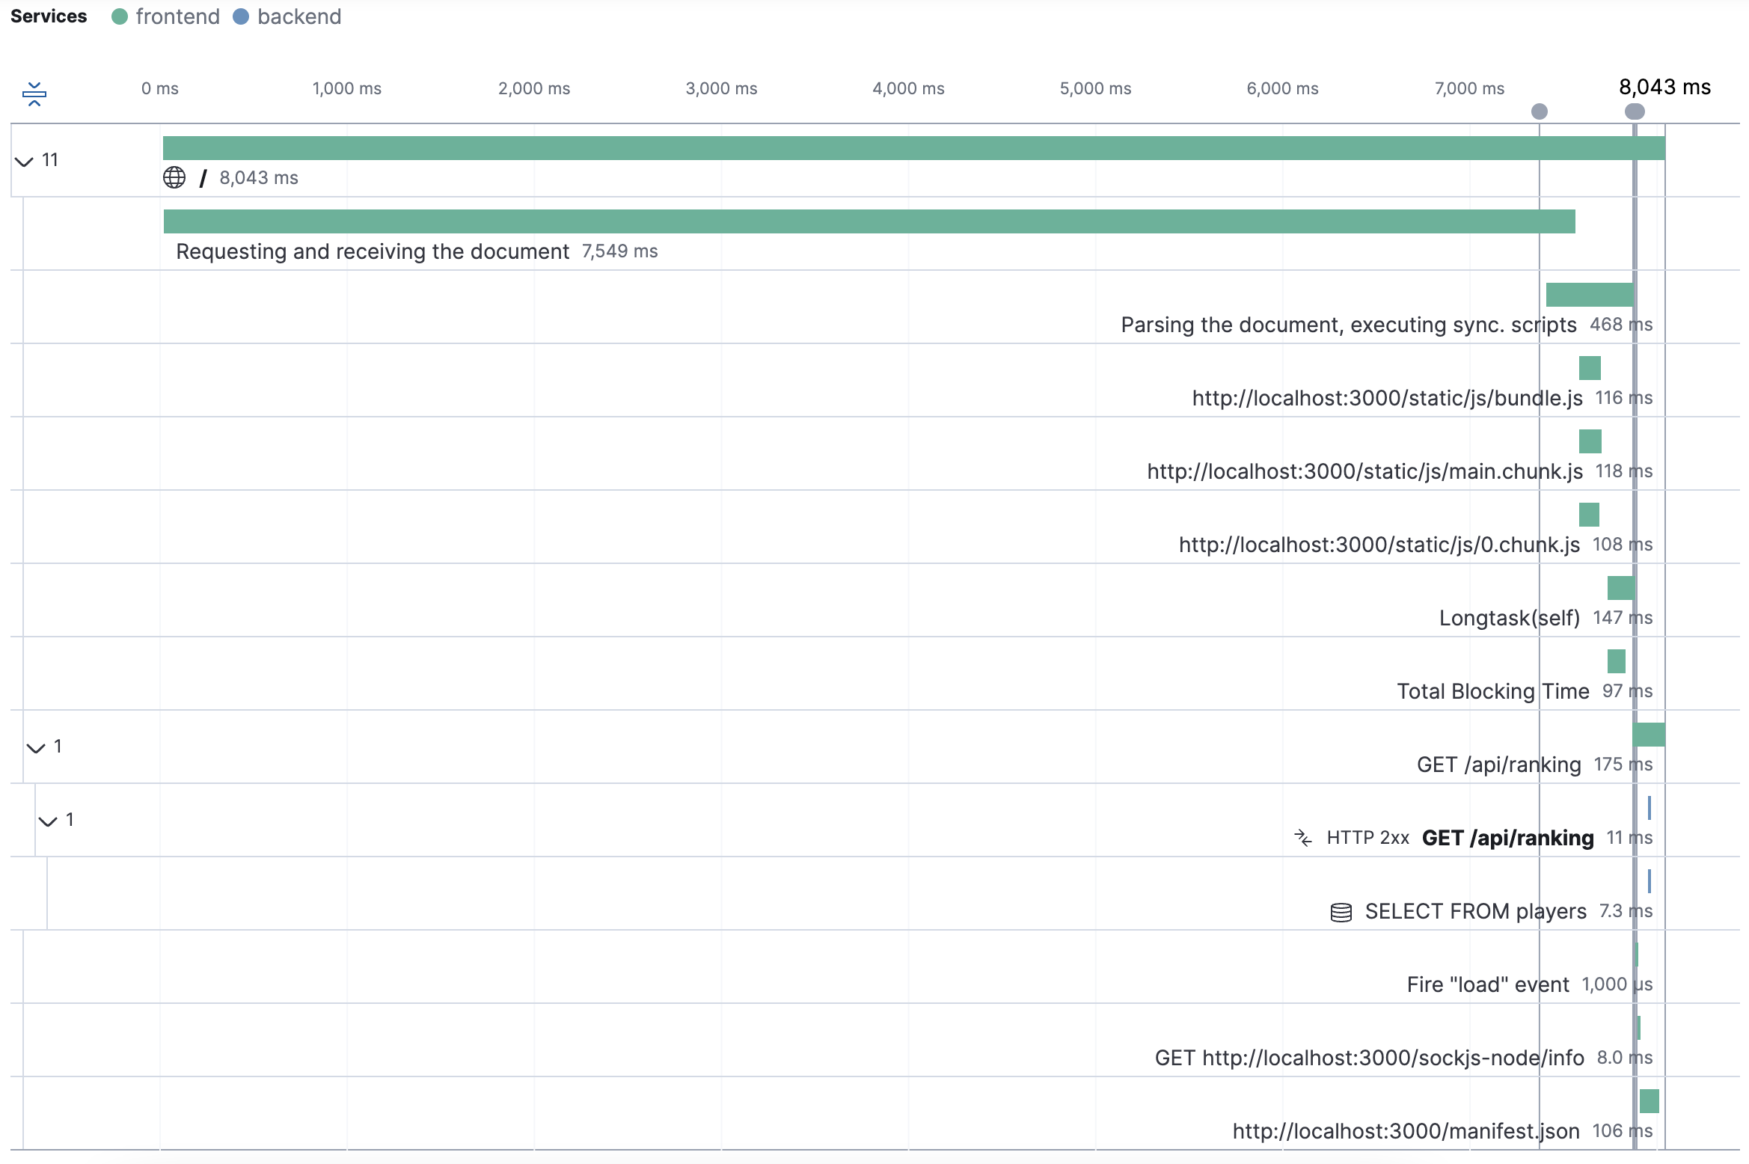Screen dimensions: 1749x1164
Task: Toggle the backend service legend dot
Action: click(240, 16)
